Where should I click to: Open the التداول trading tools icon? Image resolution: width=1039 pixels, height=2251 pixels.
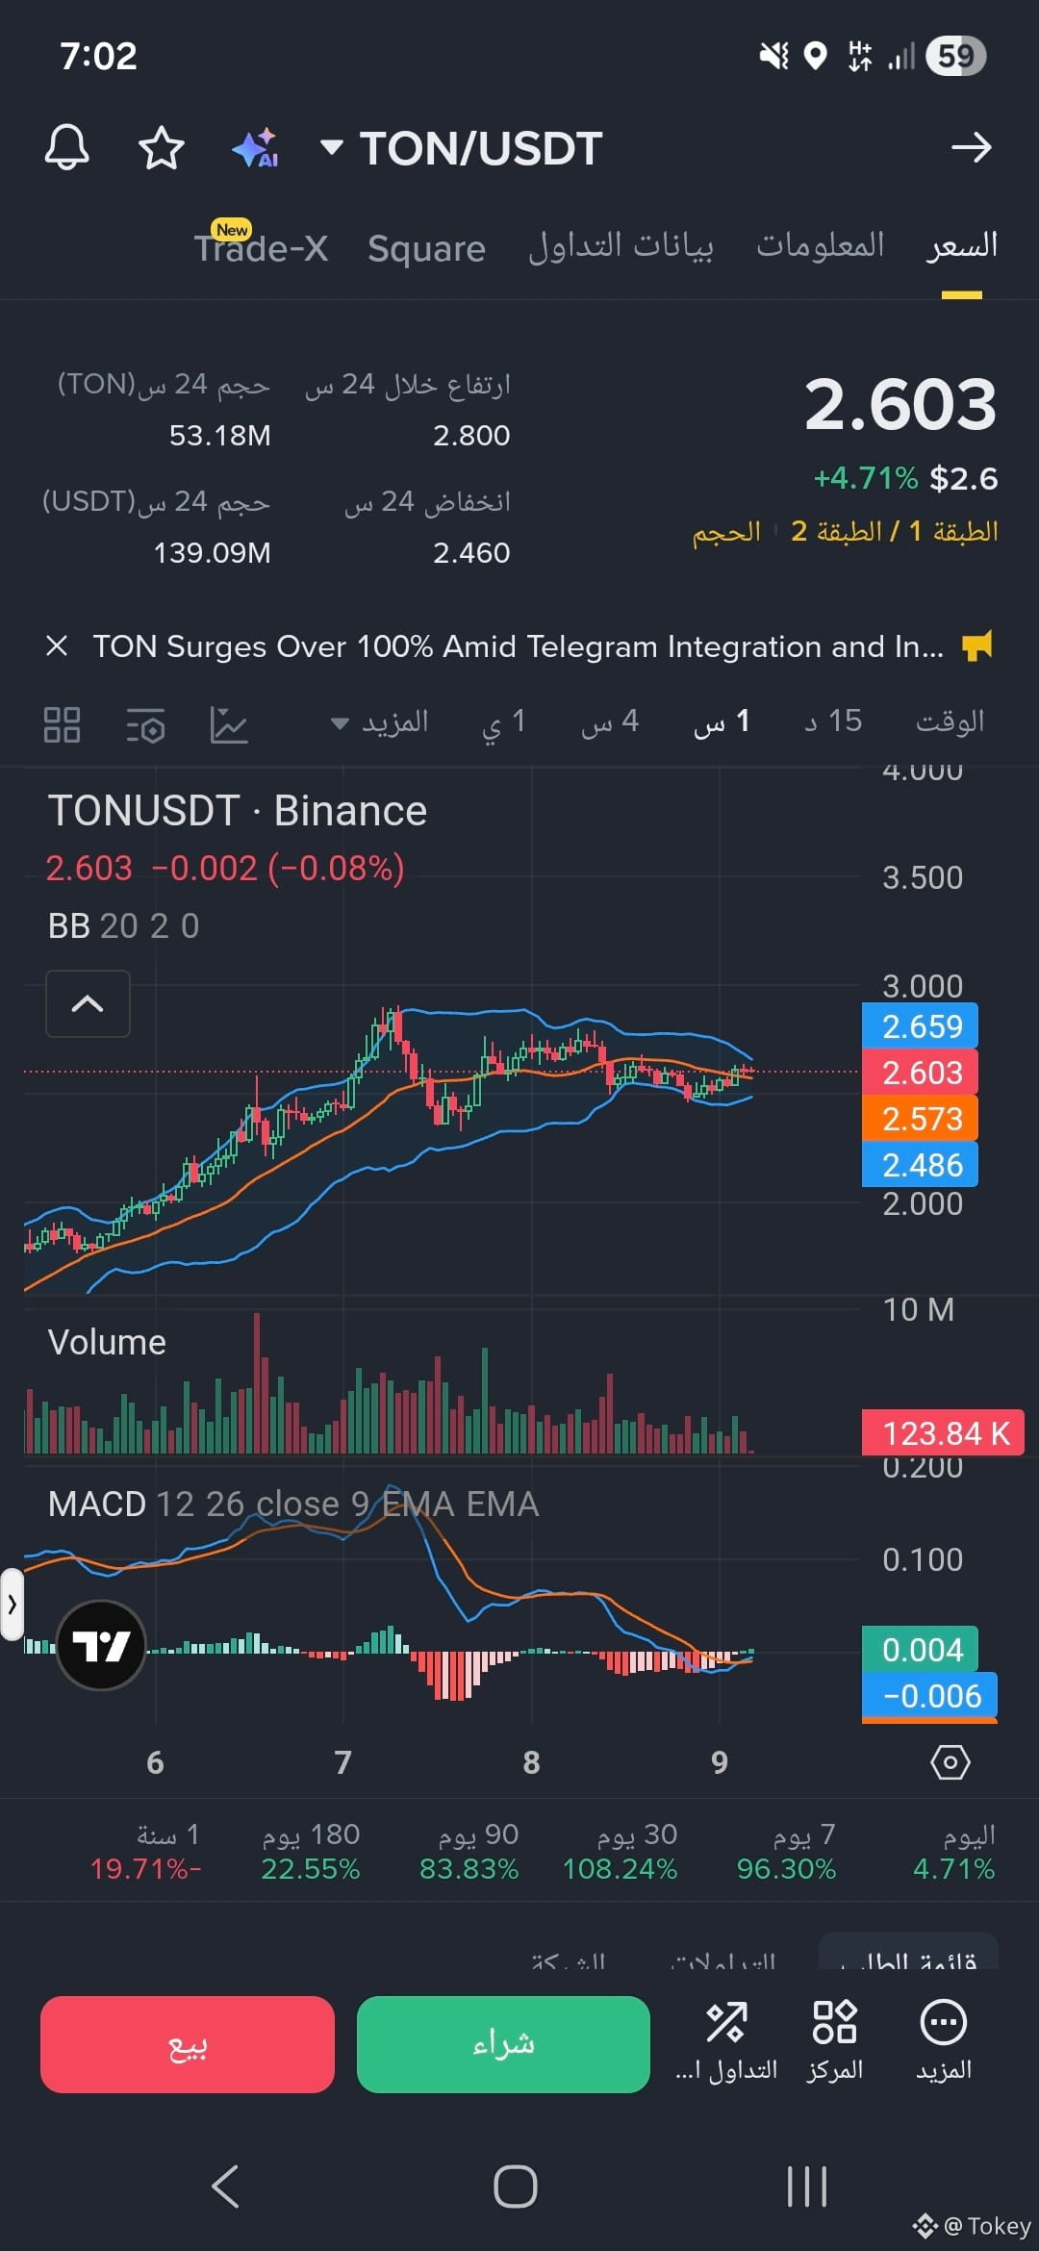(x=726, y=2041)
